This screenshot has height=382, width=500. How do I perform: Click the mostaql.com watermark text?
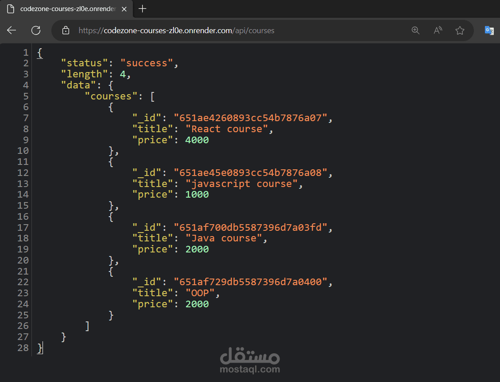point(249,368)
